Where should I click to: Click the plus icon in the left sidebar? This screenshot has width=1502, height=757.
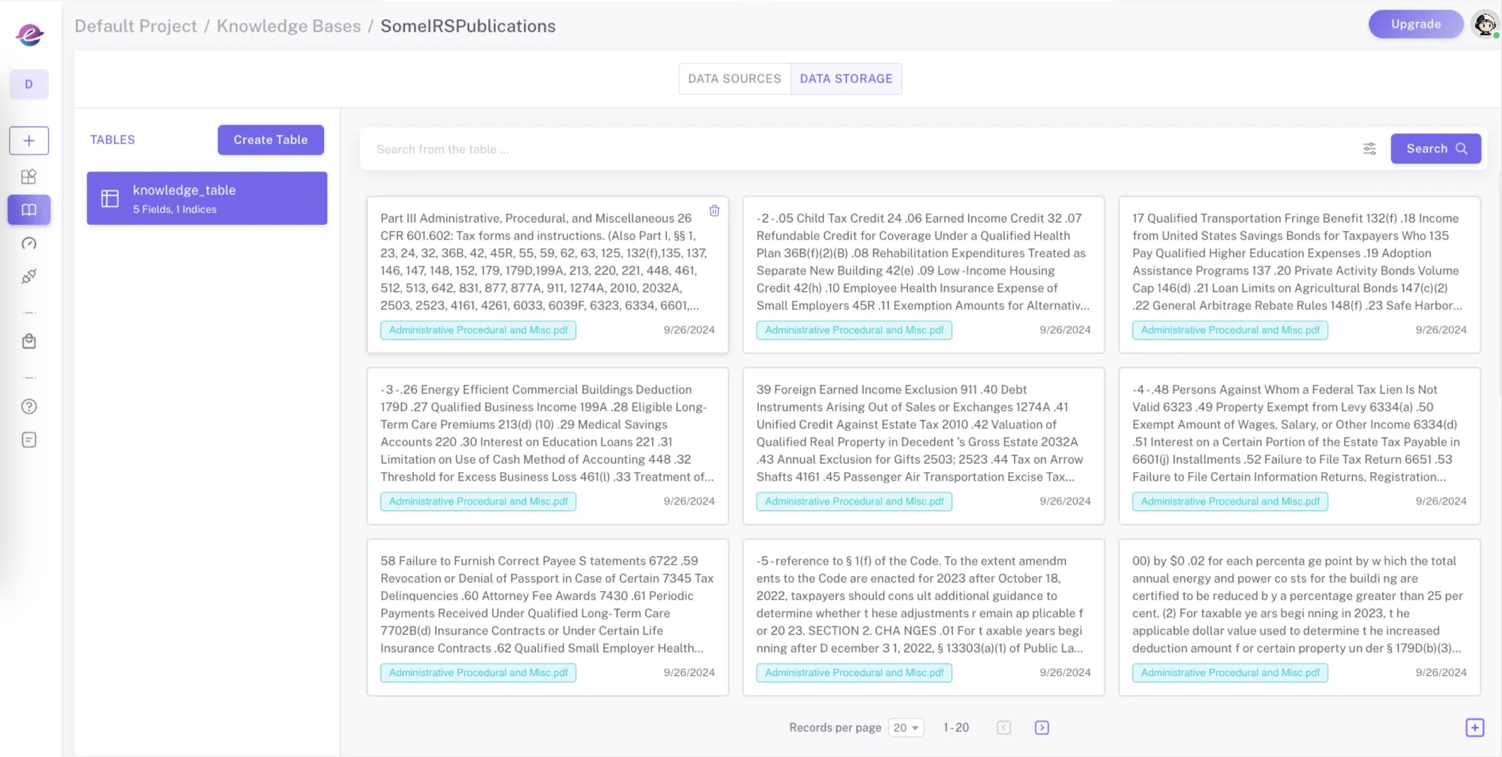[29, 141]
